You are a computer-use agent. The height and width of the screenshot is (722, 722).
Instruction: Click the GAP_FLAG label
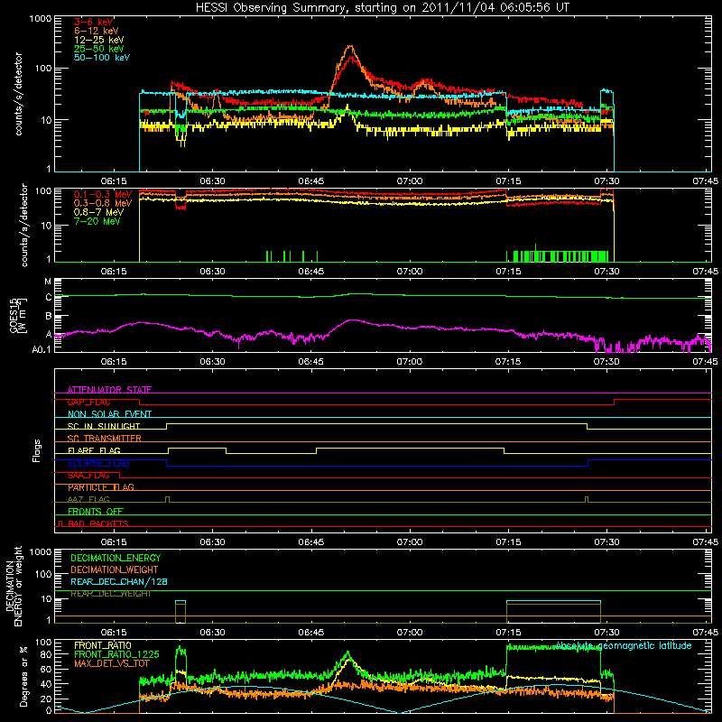click(x=88, y=402)
